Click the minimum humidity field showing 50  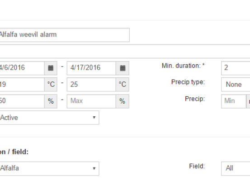point(22,101)
